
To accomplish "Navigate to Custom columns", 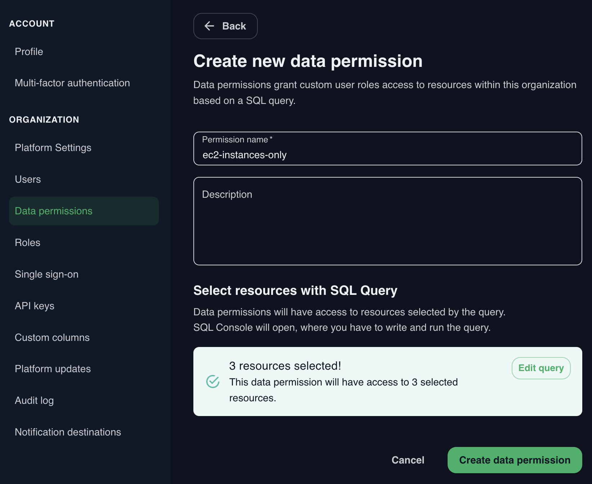I will point(52,338).
